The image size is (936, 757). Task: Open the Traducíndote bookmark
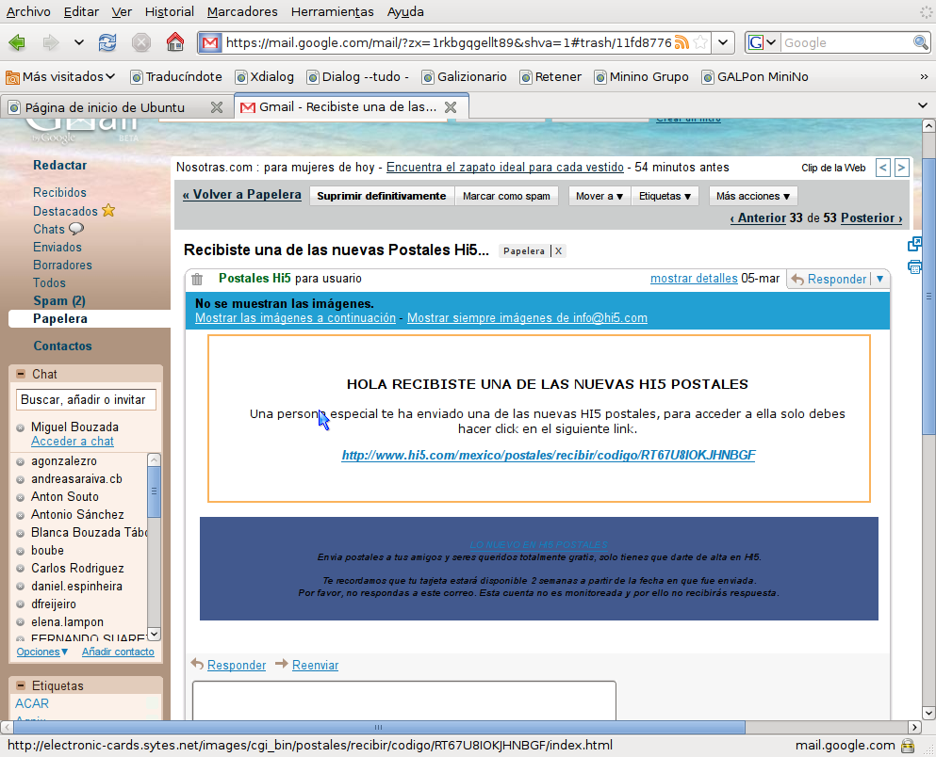click(x=176, y=76)
